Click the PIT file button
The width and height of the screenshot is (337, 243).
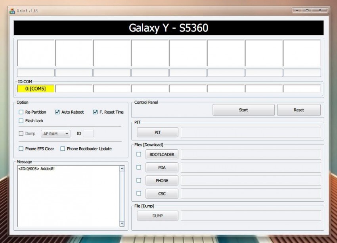click(x=157, y=132)
